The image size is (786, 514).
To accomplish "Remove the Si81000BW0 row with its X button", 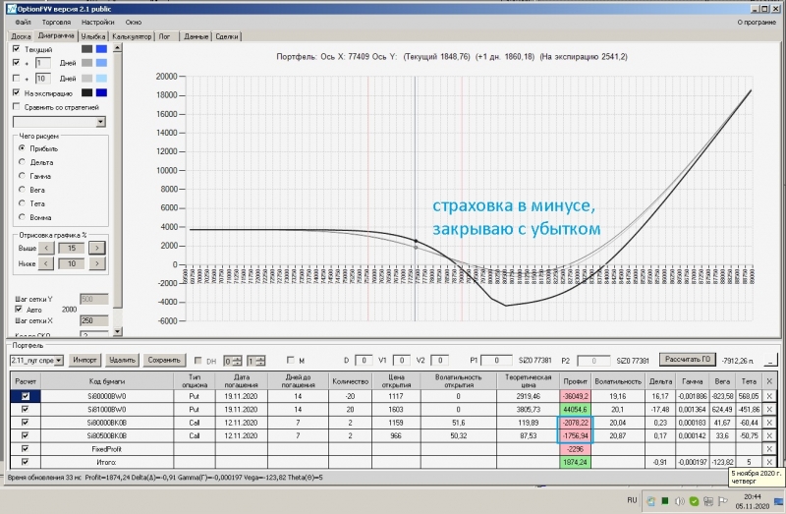I will click(769, 409).
